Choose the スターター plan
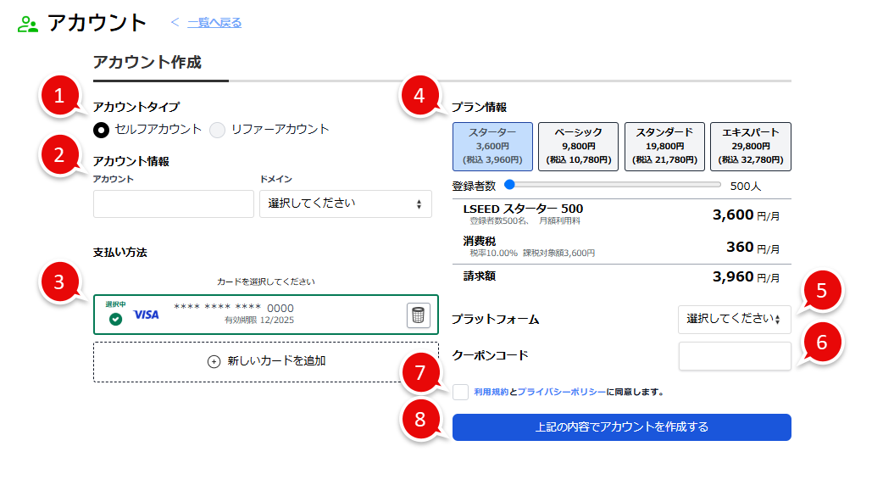This screenshot has height=485, width=883. (492, 146)
